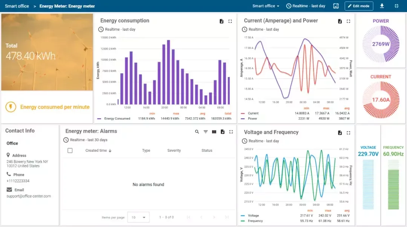This screenshot has width=407, height=227.
Task: Open alarm columns display icon
Action: (x=214, y=132)
